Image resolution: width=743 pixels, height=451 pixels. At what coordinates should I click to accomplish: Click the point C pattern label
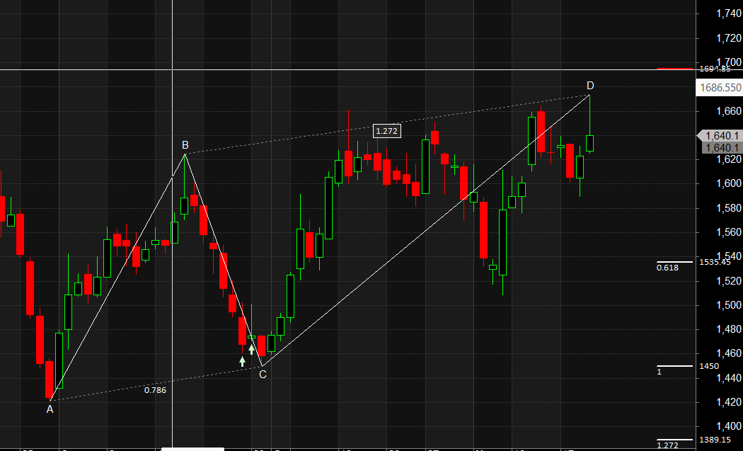point(262,374)
